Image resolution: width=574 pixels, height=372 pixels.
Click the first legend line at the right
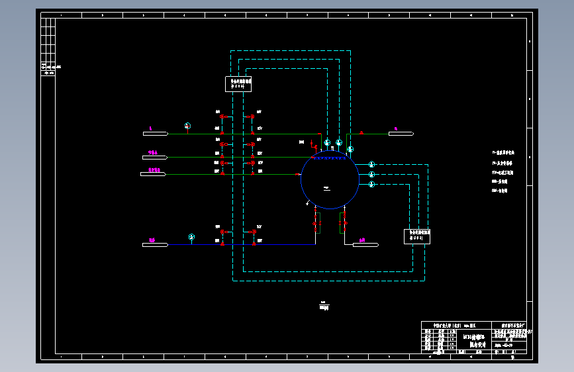pos(503,153)
